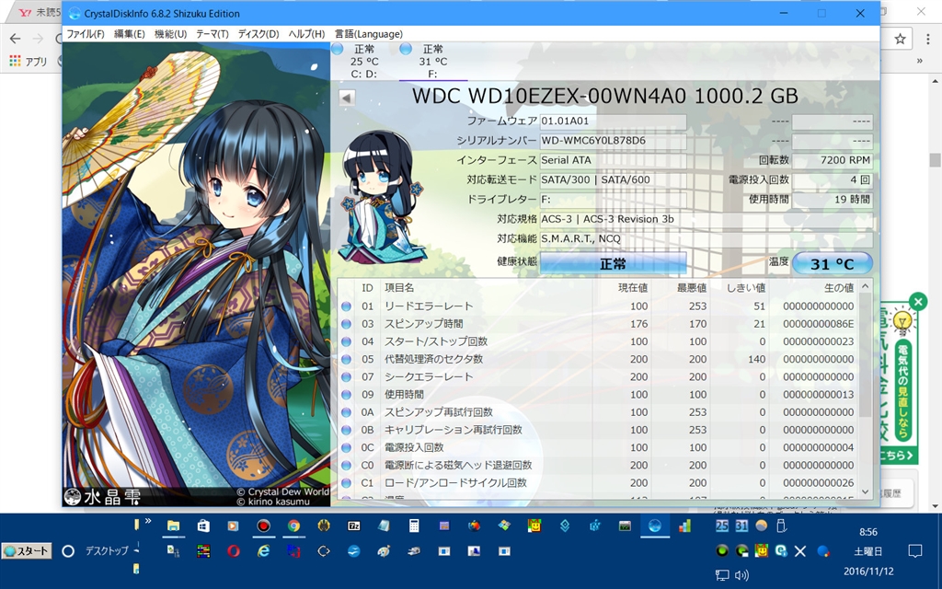Open File Explorer from taskbar

point(173,525)
